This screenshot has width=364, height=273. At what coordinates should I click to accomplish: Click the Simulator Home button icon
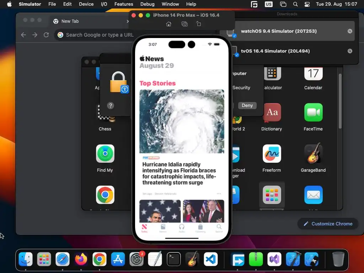point(168,24)
